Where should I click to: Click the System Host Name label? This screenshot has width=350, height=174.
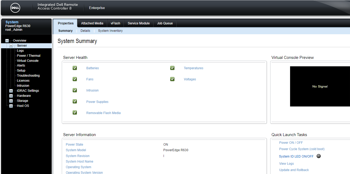(80, 162)
